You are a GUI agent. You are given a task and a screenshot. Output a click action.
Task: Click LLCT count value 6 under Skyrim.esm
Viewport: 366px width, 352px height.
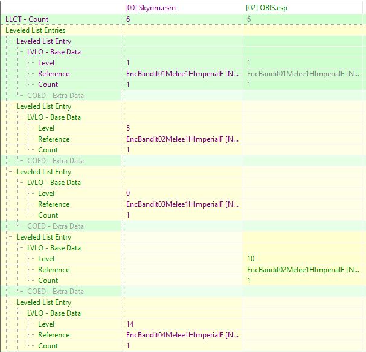point(128,19)
